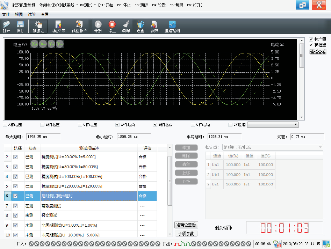Click the 清除 (Clear) broom icon
This screenshot has width=331, height=249.
click(x=126, y=26)
